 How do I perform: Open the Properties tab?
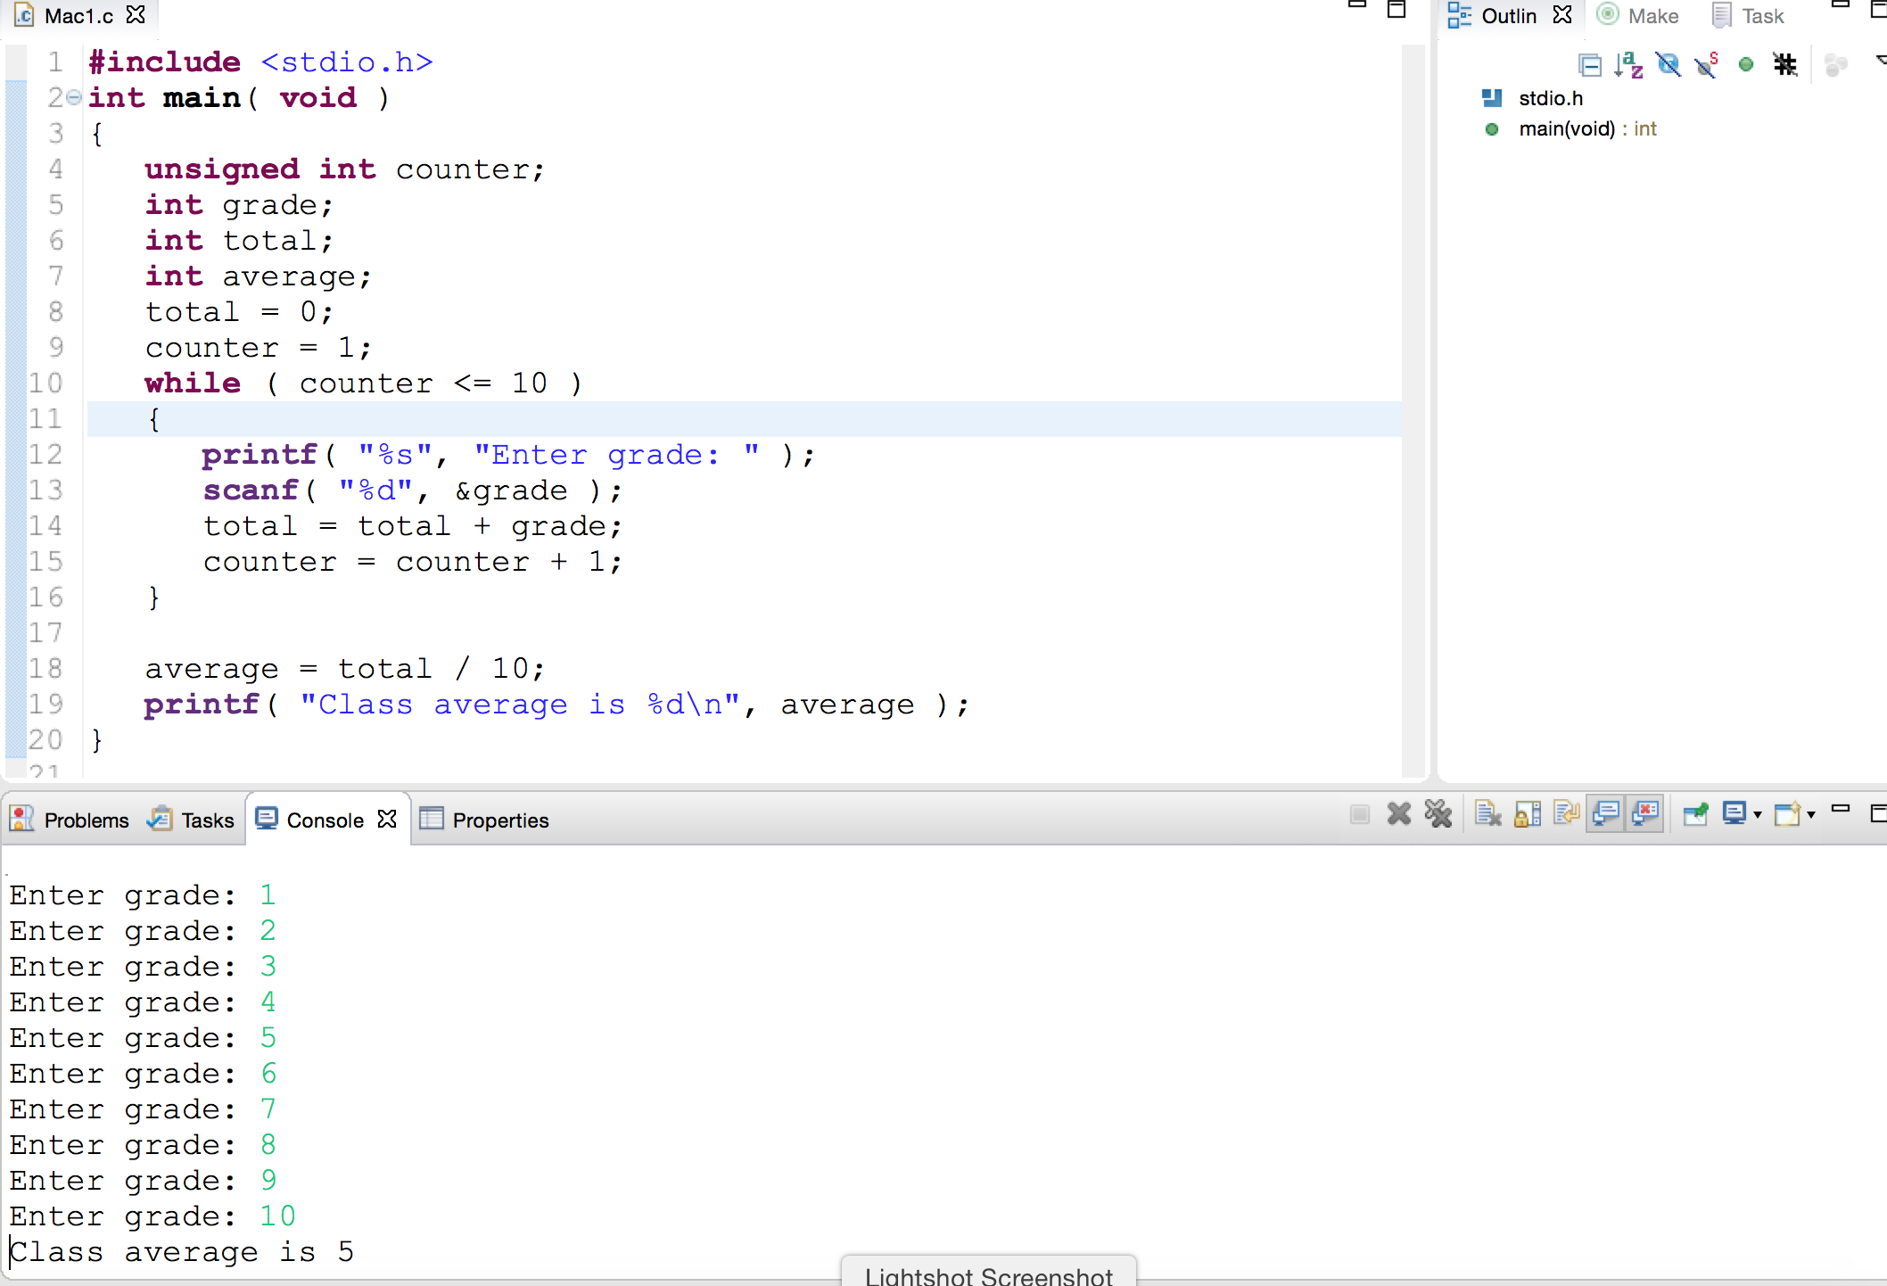[x=484, y=820]
